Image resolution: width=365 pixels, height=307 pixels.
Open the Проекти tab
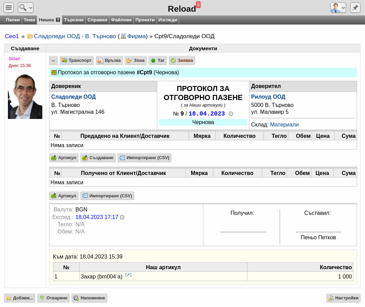(x=145, y=20)
